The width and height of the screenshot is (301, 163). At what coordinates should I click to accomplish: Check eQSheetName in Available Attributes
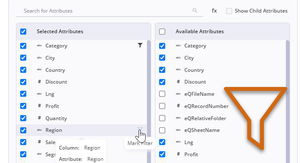point(162,130)
